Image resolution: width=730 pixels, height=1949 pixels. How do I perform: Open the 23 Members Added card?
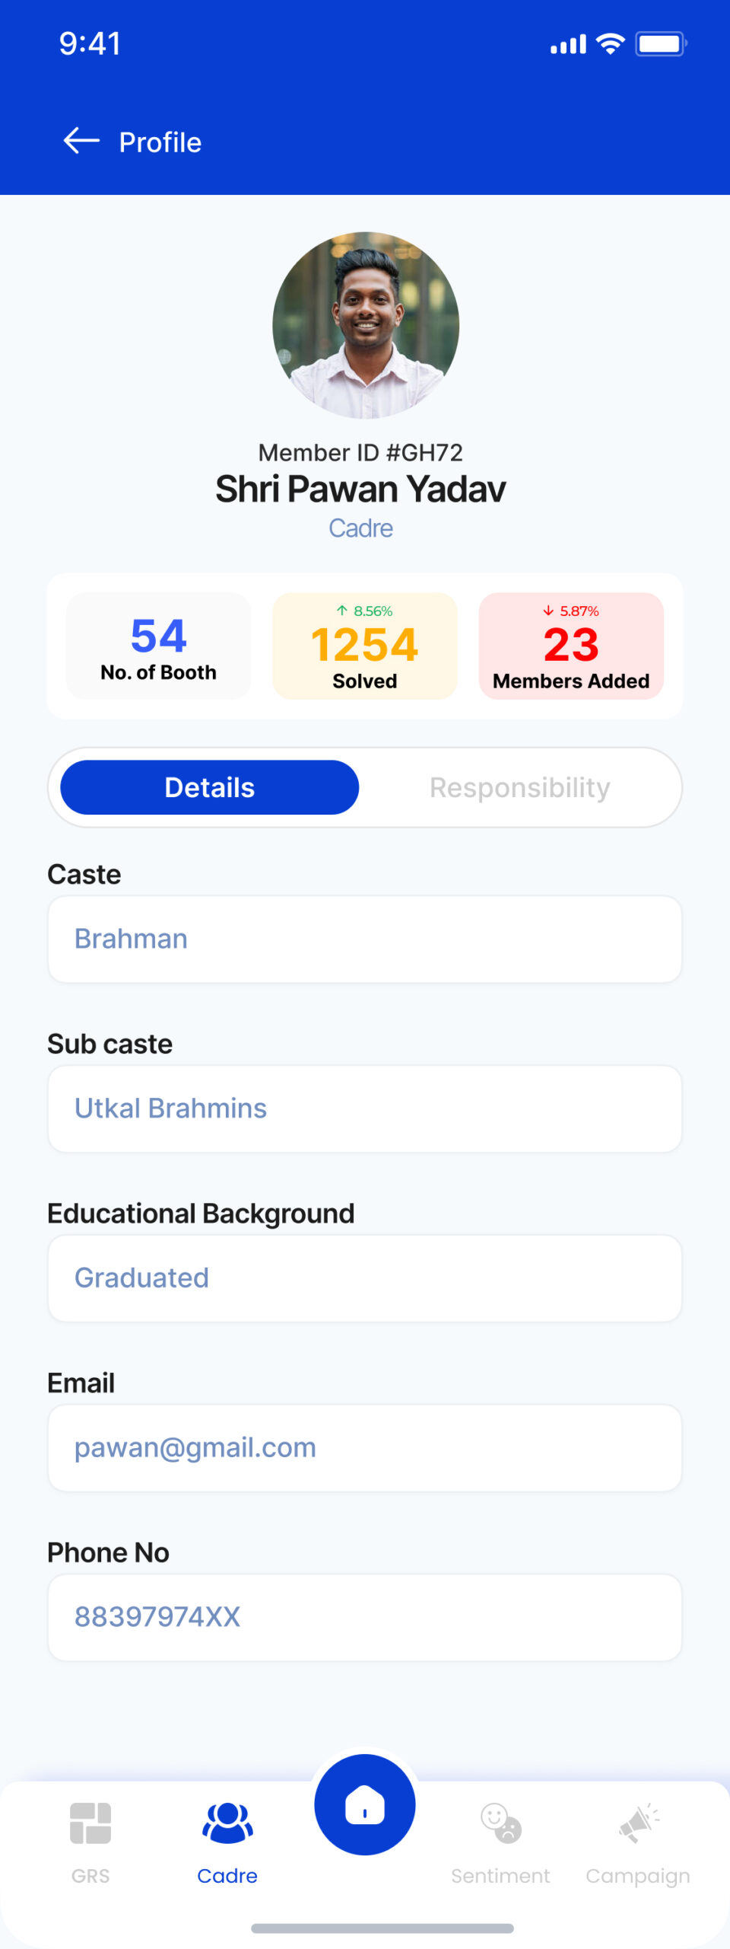coord(571,646)
